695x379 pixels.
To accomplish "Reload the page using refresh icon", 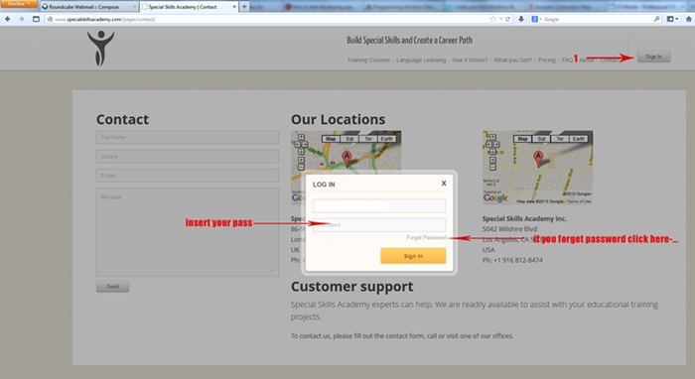I will (x=508, y=19).
